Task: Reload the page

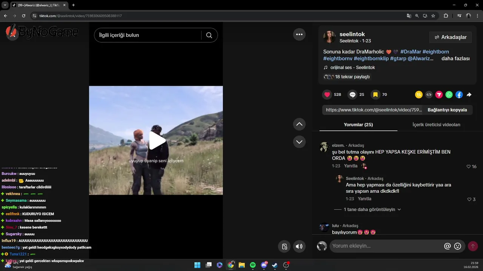Action: 23,16
